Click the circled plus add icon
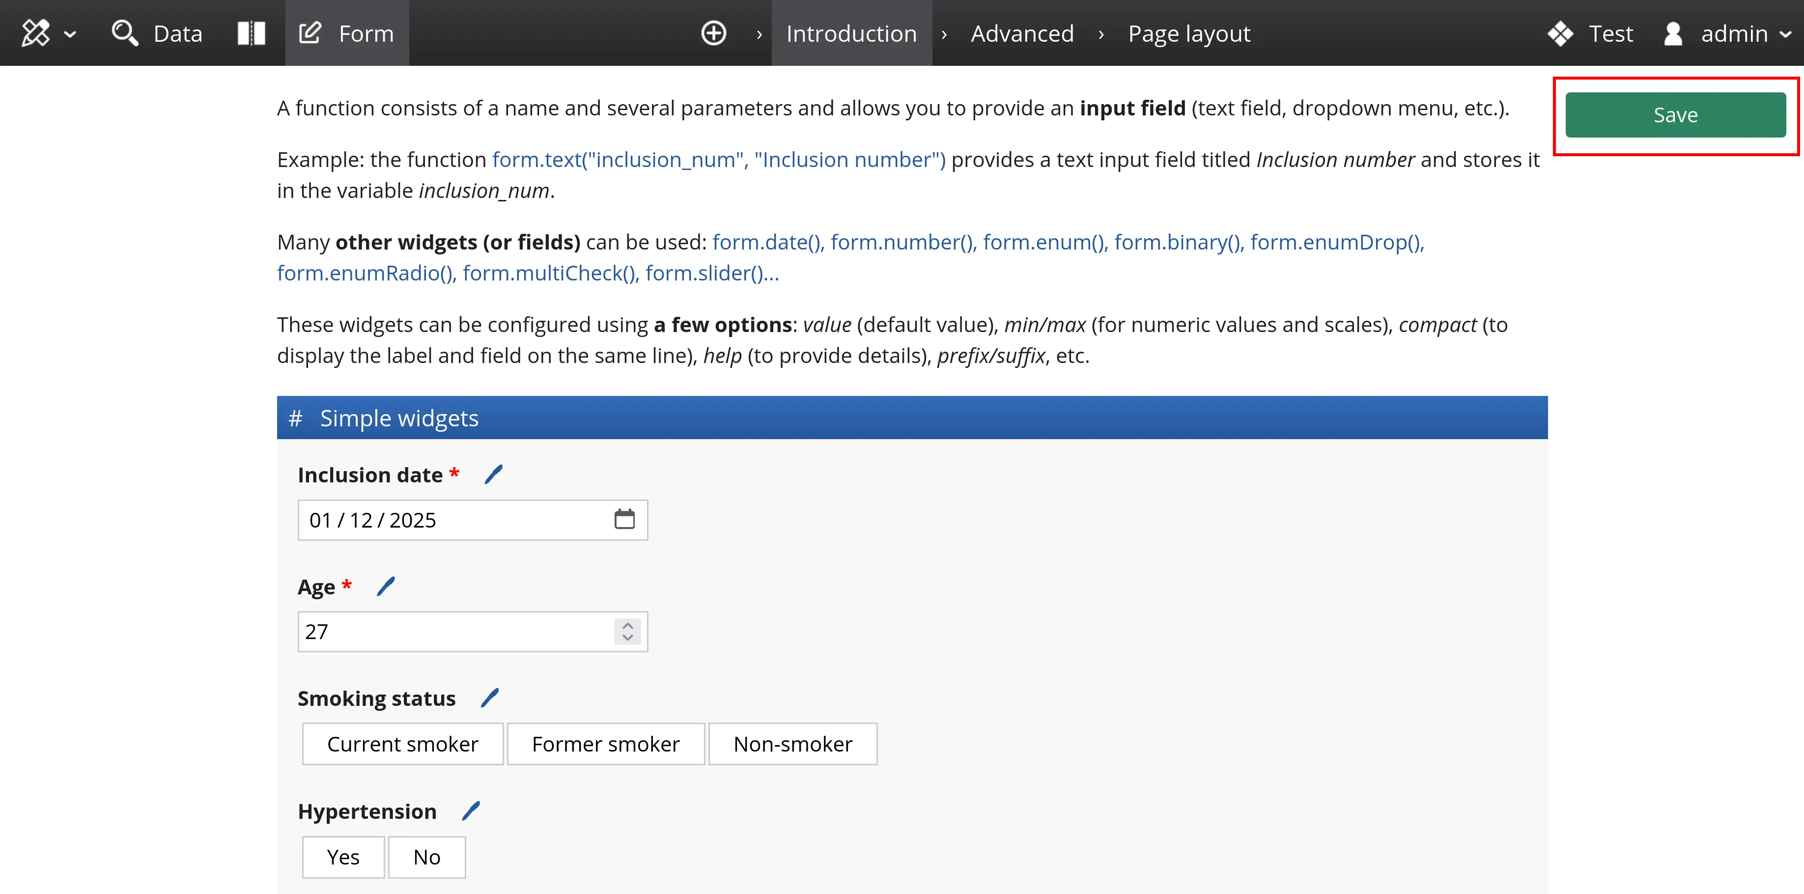The image size is (1804, 894). (x=713, y=33)
